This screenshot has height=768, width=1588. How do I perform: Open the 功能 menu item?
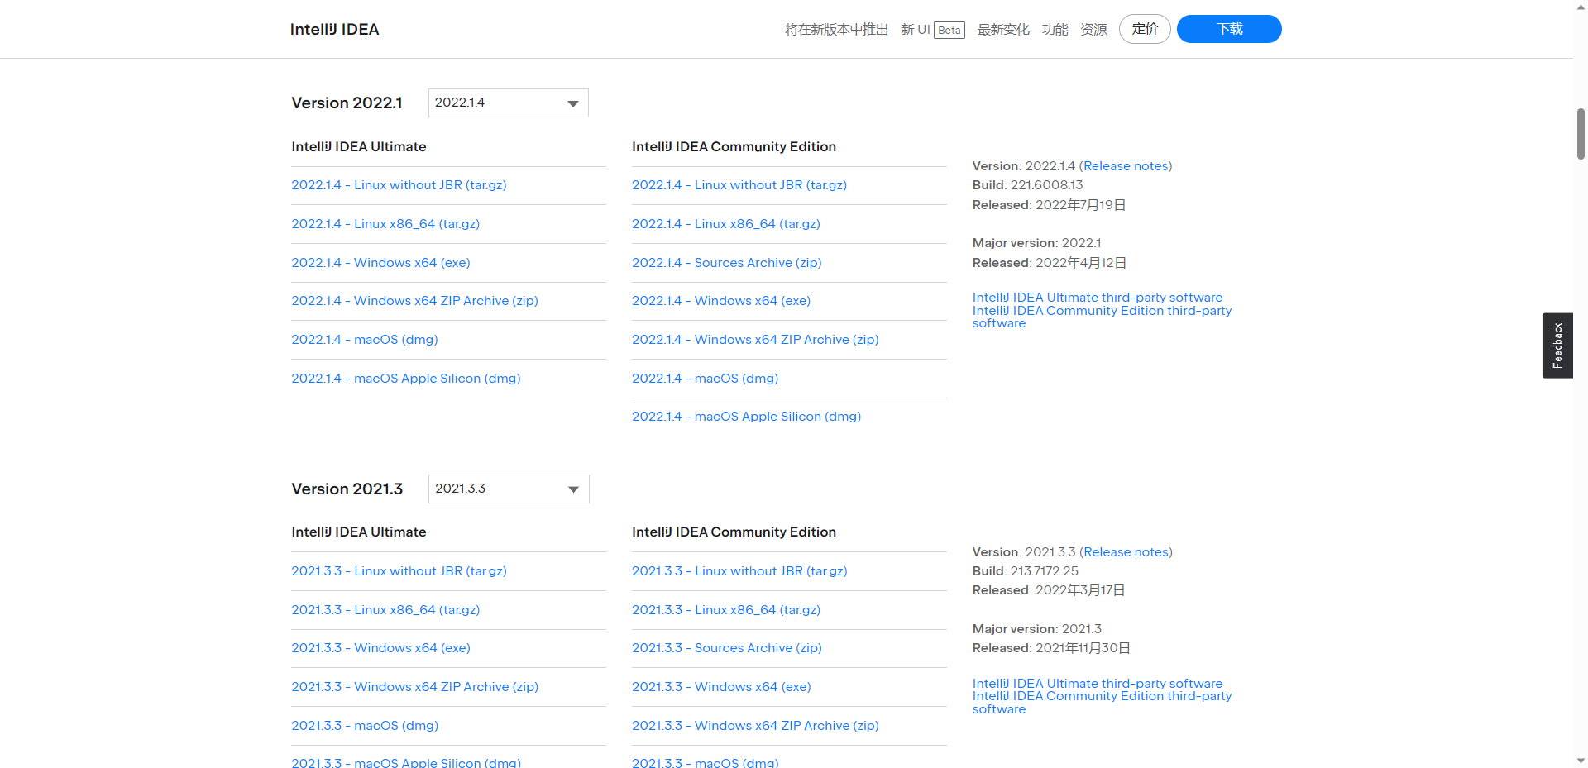[x=1055, y=30]
